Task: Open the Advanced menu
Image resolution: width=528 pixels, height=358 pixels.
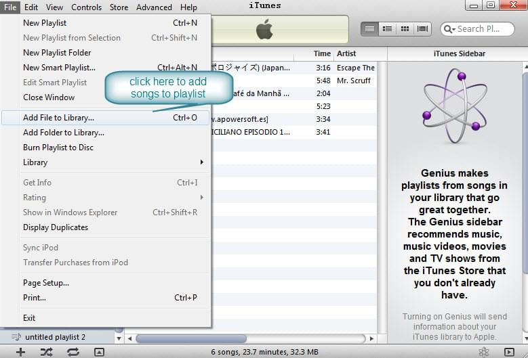Action: pos(154,7)
